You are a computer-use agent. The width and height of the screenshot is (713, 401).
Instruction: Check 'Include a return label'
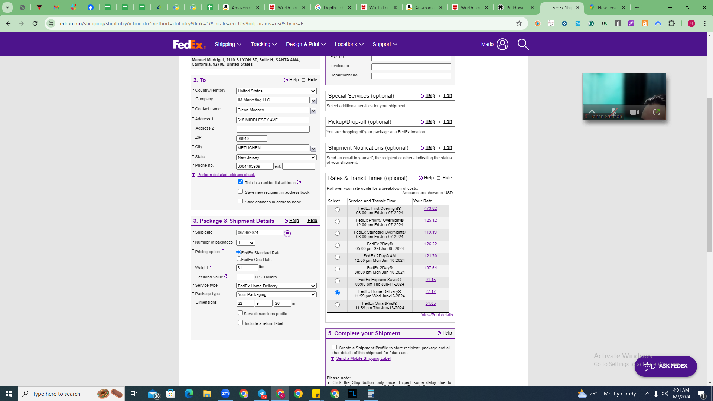coord(241,323)
